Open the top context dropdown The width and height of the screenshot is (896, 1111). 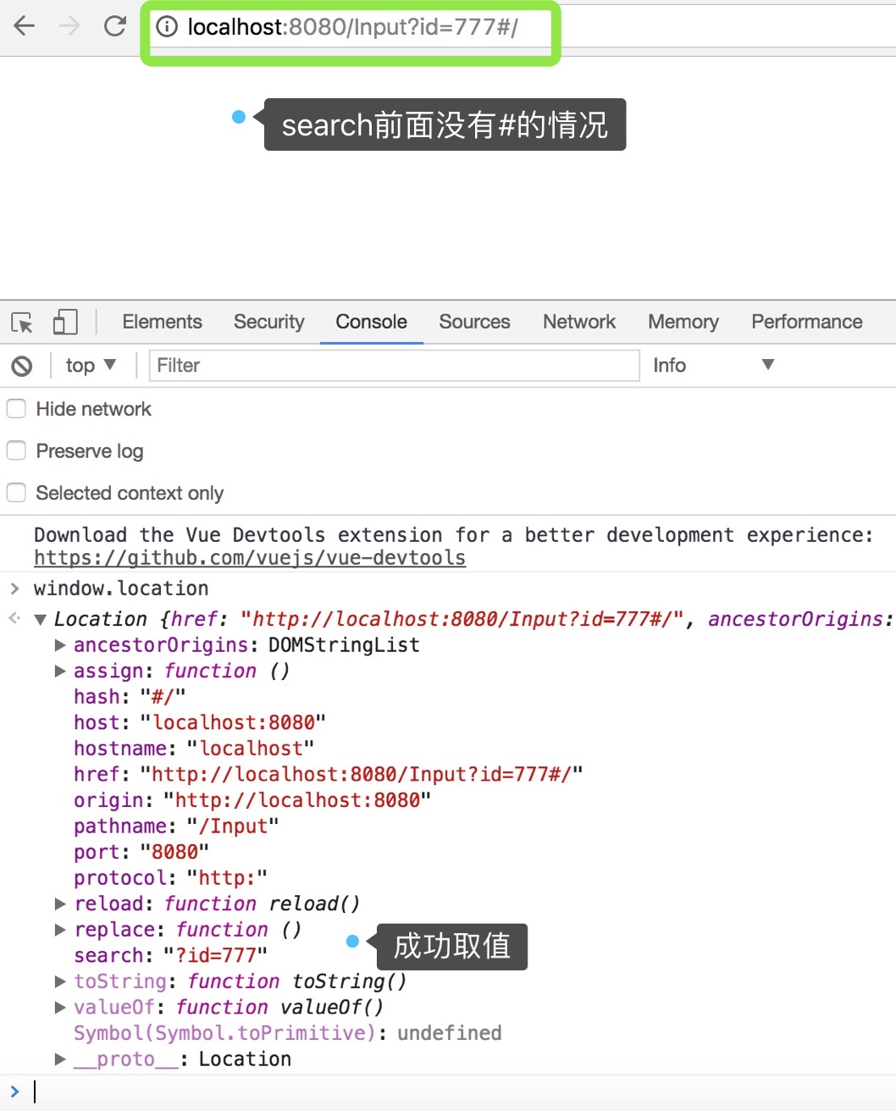[91, 366]
